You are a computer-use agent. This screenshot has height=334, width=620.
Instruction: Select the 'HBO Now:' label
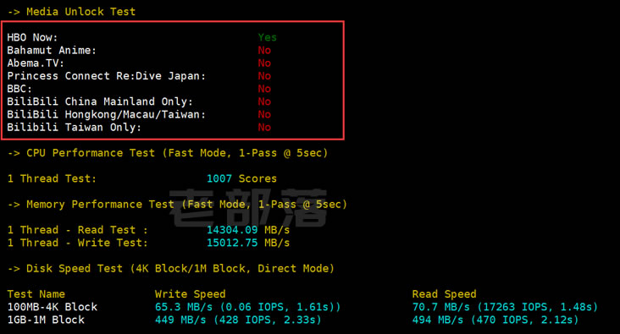(32, 37)
